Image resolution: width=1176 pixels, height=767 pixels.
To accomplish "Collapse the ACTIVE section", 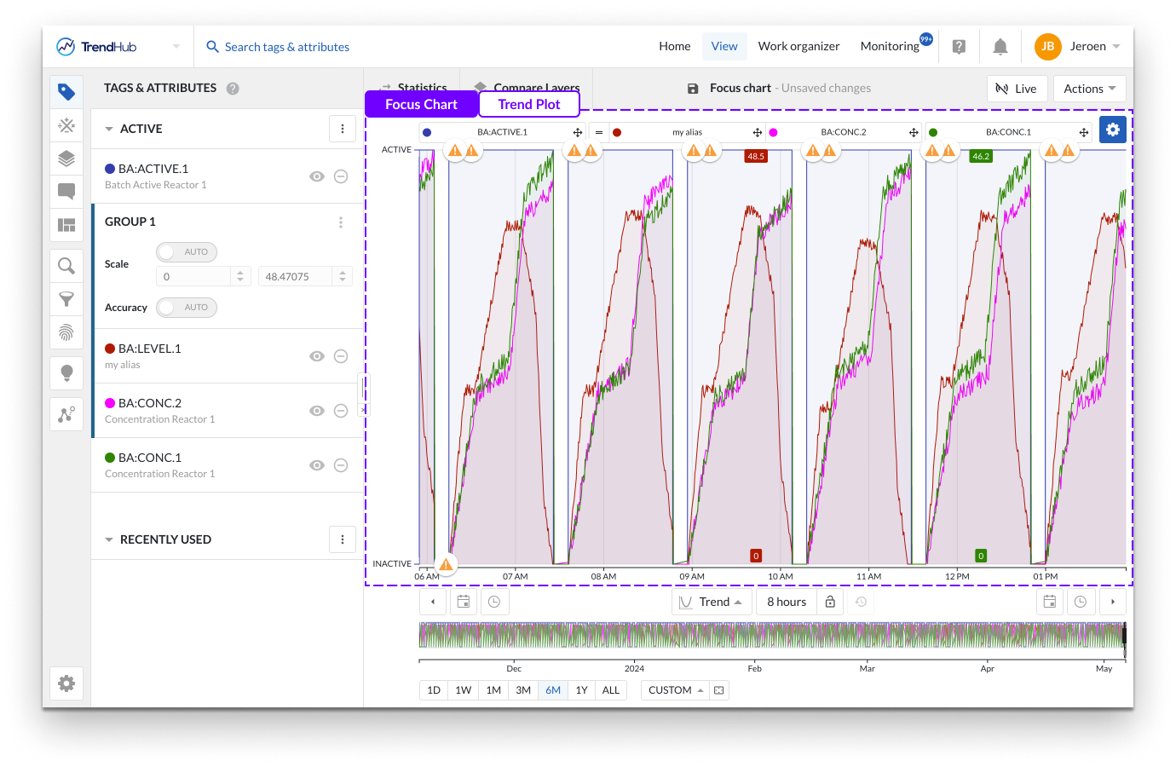I will (x=109, y=130).
